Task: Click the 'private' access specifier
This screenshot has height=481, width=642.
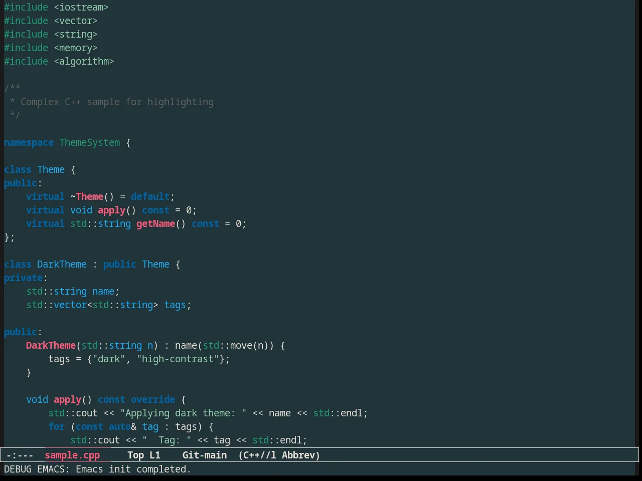Action: [23, 278]
